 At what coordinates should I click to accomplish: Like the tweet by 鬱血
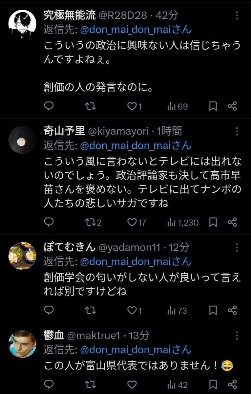click(132, 384)
